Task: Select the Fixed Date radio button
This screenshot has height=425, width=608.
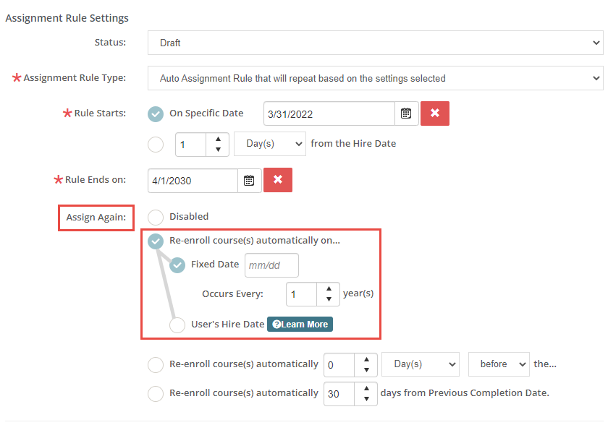Action: [177, 265]
